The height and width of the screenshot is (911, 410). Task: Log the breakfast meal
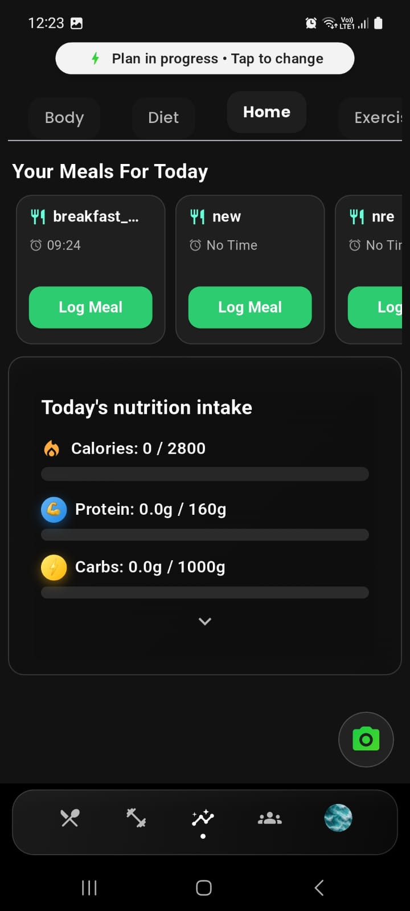click(x=91, y=307)
